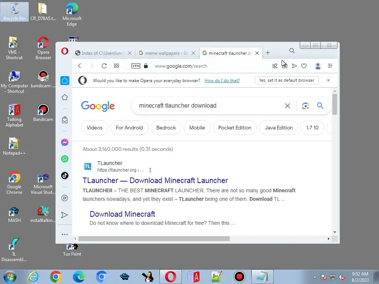Viewport: 379px width, 284px height.
Task: Click the TLauncher TL favicon
Action: coord(88,166)
